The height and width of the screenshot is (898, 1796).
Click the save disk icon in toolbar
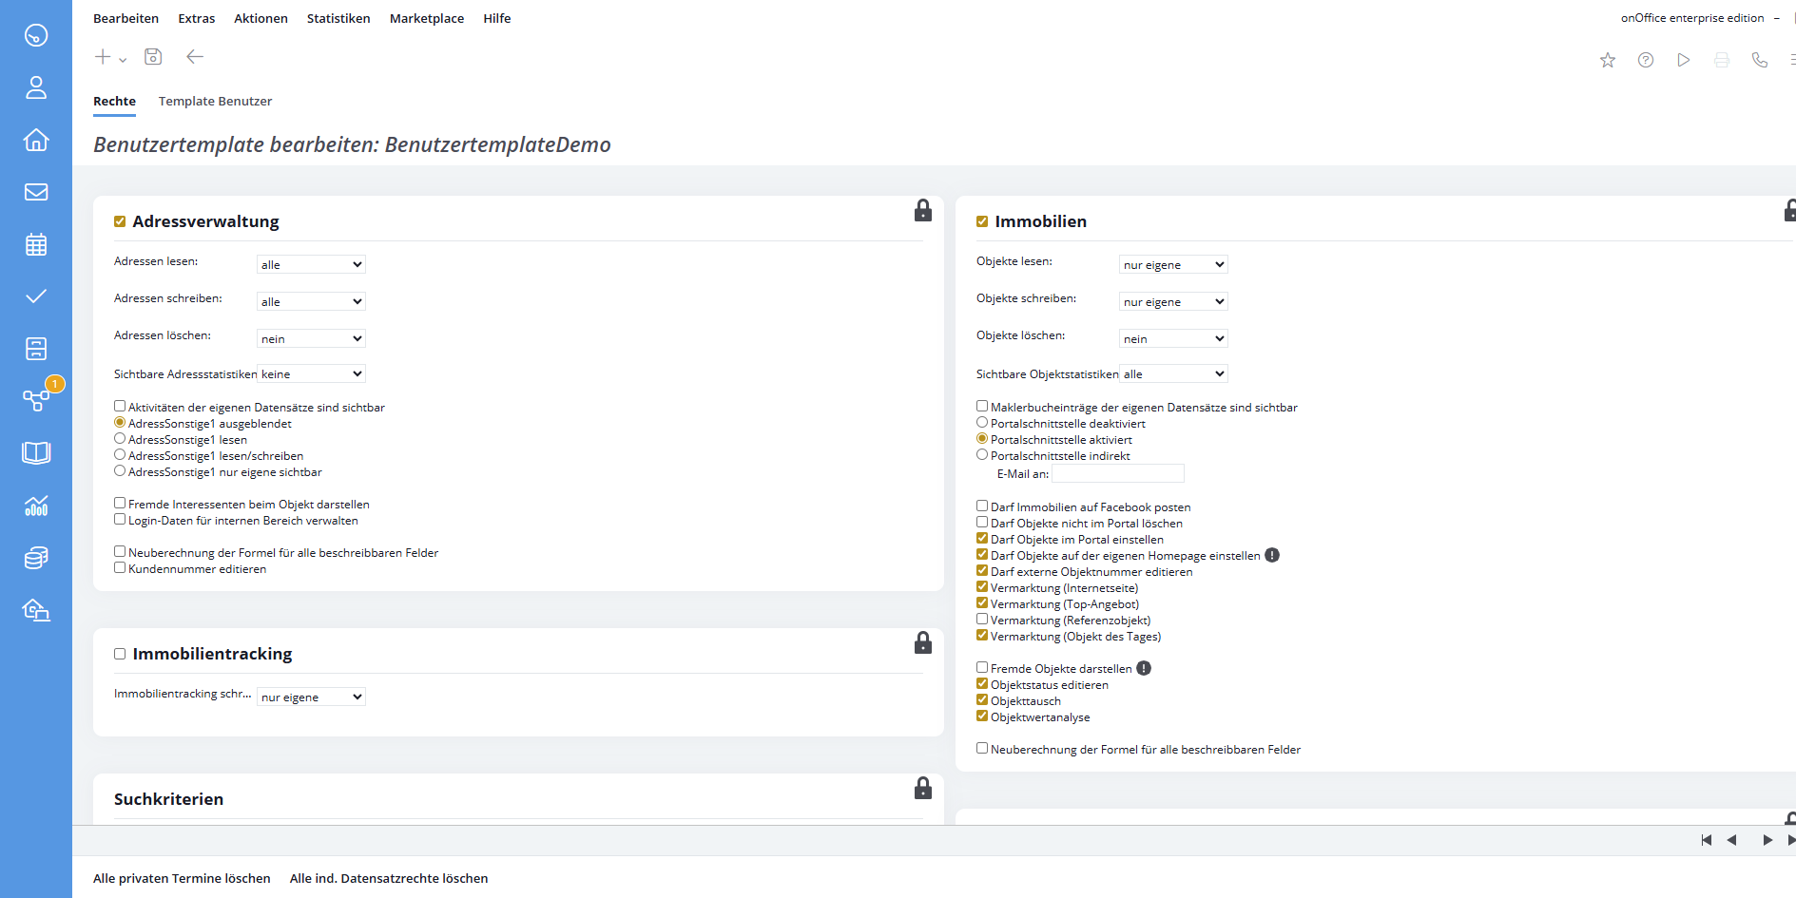[153, 57]
